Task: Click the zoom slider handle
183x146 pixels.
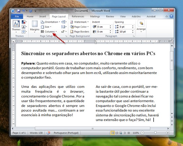Action: click(155, 133)
